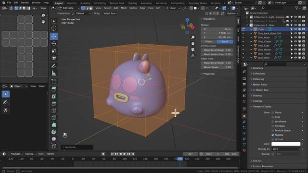Open the Mesh menu in viewport header
This screenshot has height=173, width=308.
pos(124,8)
